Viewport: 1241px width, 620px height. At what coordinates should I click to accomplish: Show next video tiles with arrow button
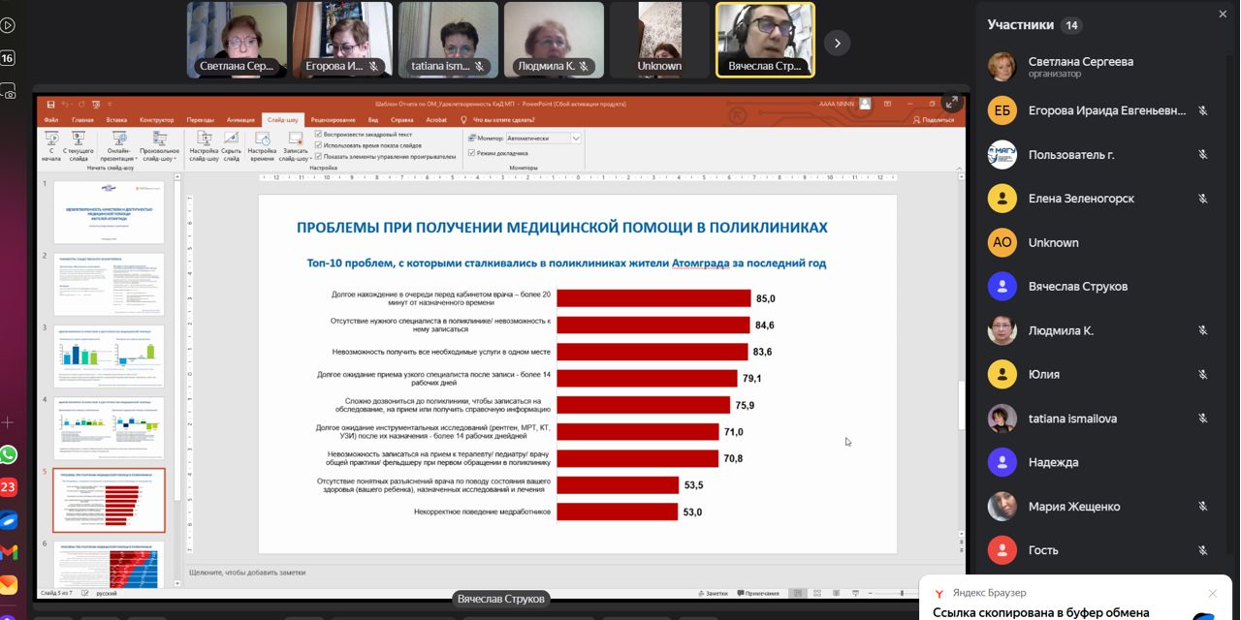pos(837,43)
